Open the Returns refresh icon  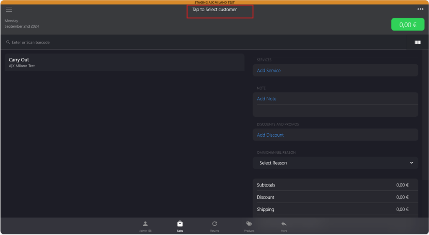(x=214, y=224)
